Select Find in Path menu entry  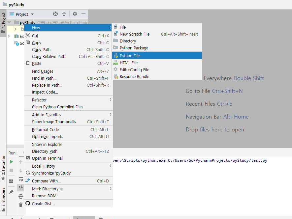tap(69, 78)
